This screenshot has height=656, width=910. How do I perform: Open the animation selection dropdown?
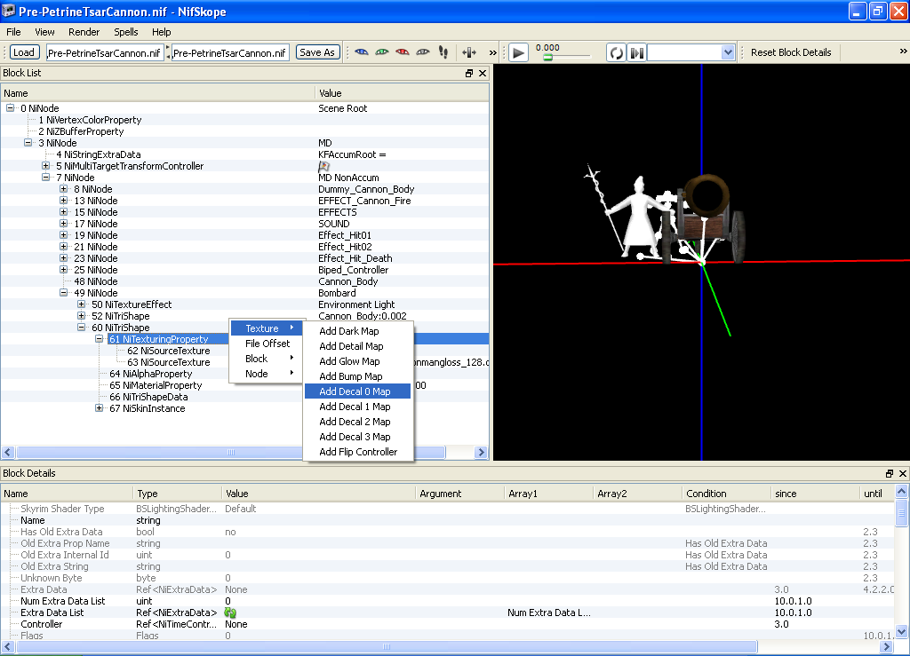(728, 52)
